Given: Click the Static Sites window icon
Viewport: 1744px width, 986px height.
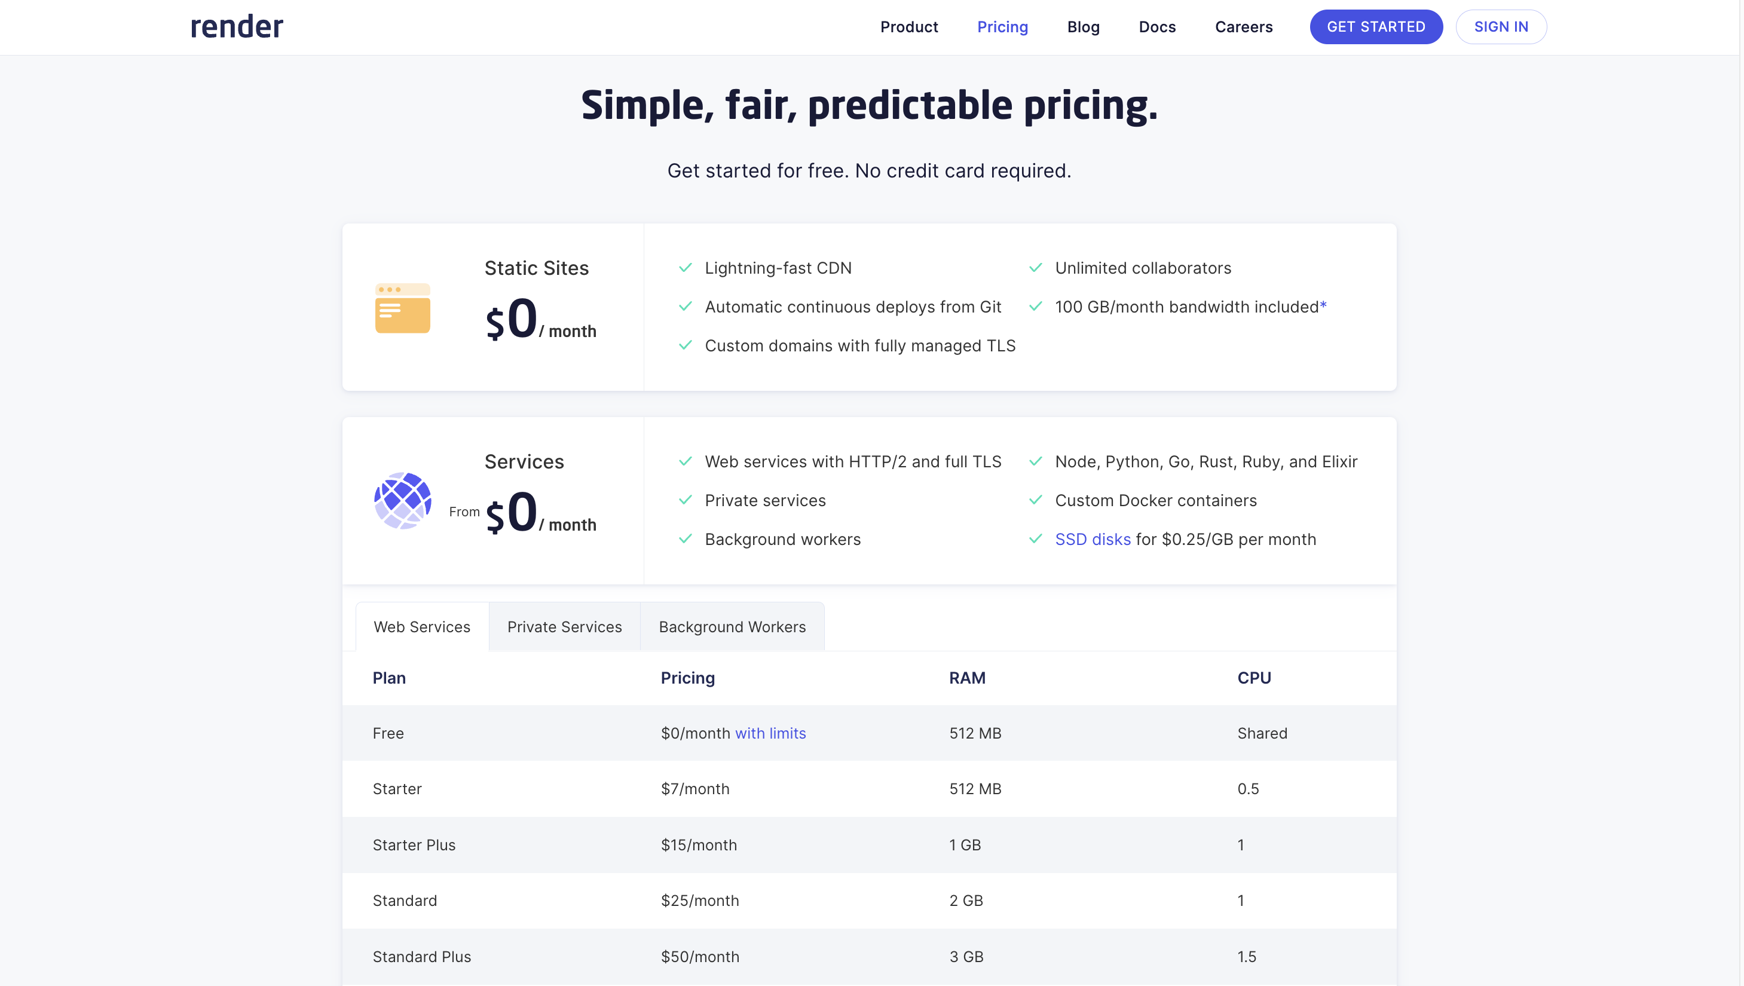Looking at the screenshot, I should click(402, 308).
